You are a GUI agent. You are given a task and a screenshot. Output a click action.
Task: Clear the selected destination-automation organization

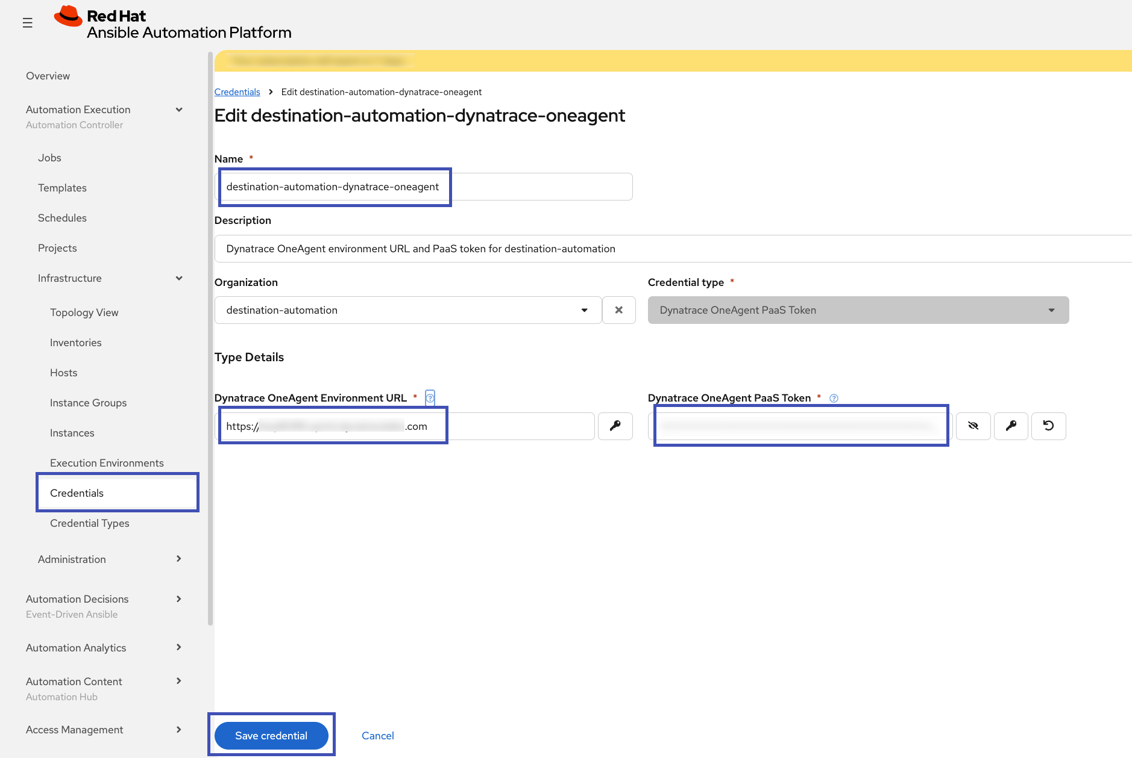click(x=618, y=309)
